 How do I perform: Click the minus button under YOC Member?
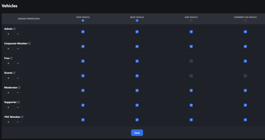click(18, 122)
